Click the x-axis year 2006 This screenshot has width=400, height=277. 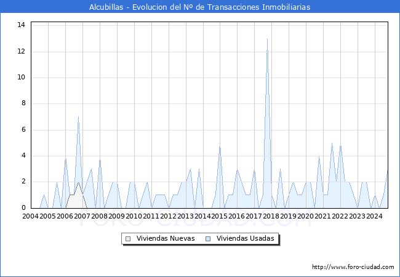[65, 216]
